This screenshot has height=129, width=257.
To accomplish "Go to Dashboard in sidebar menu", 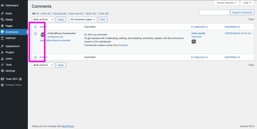I will 12,6.
